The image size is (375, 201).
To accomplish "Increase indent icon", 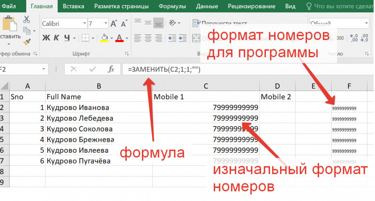I will point(183,38).
